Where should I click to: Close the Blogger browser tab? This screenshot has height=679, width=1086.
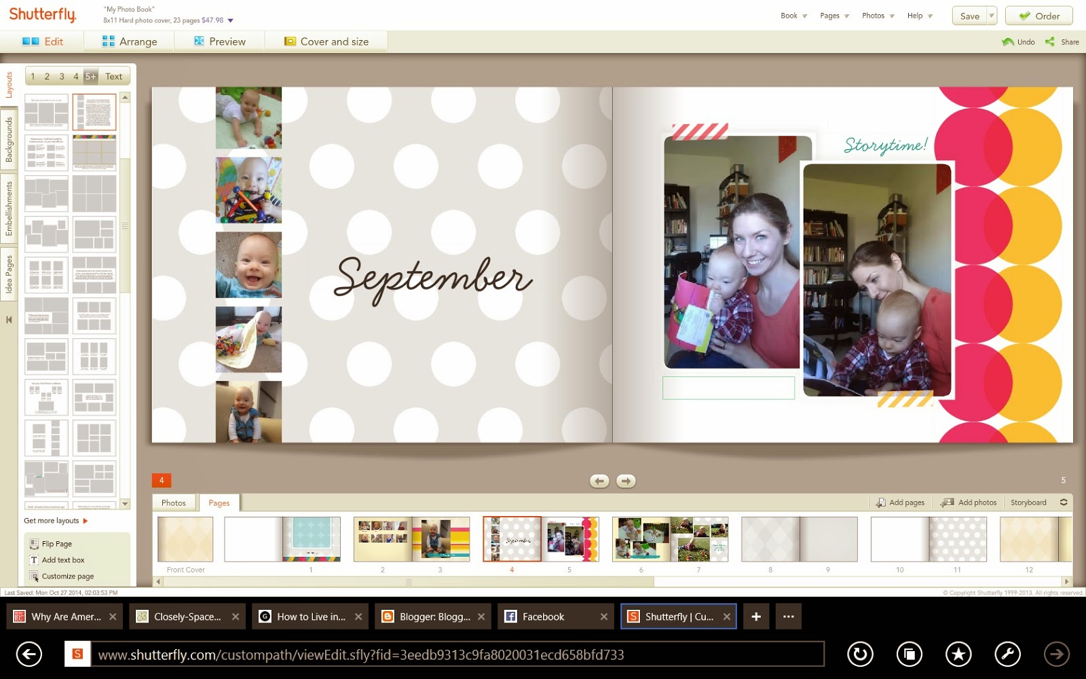[481, 617]
